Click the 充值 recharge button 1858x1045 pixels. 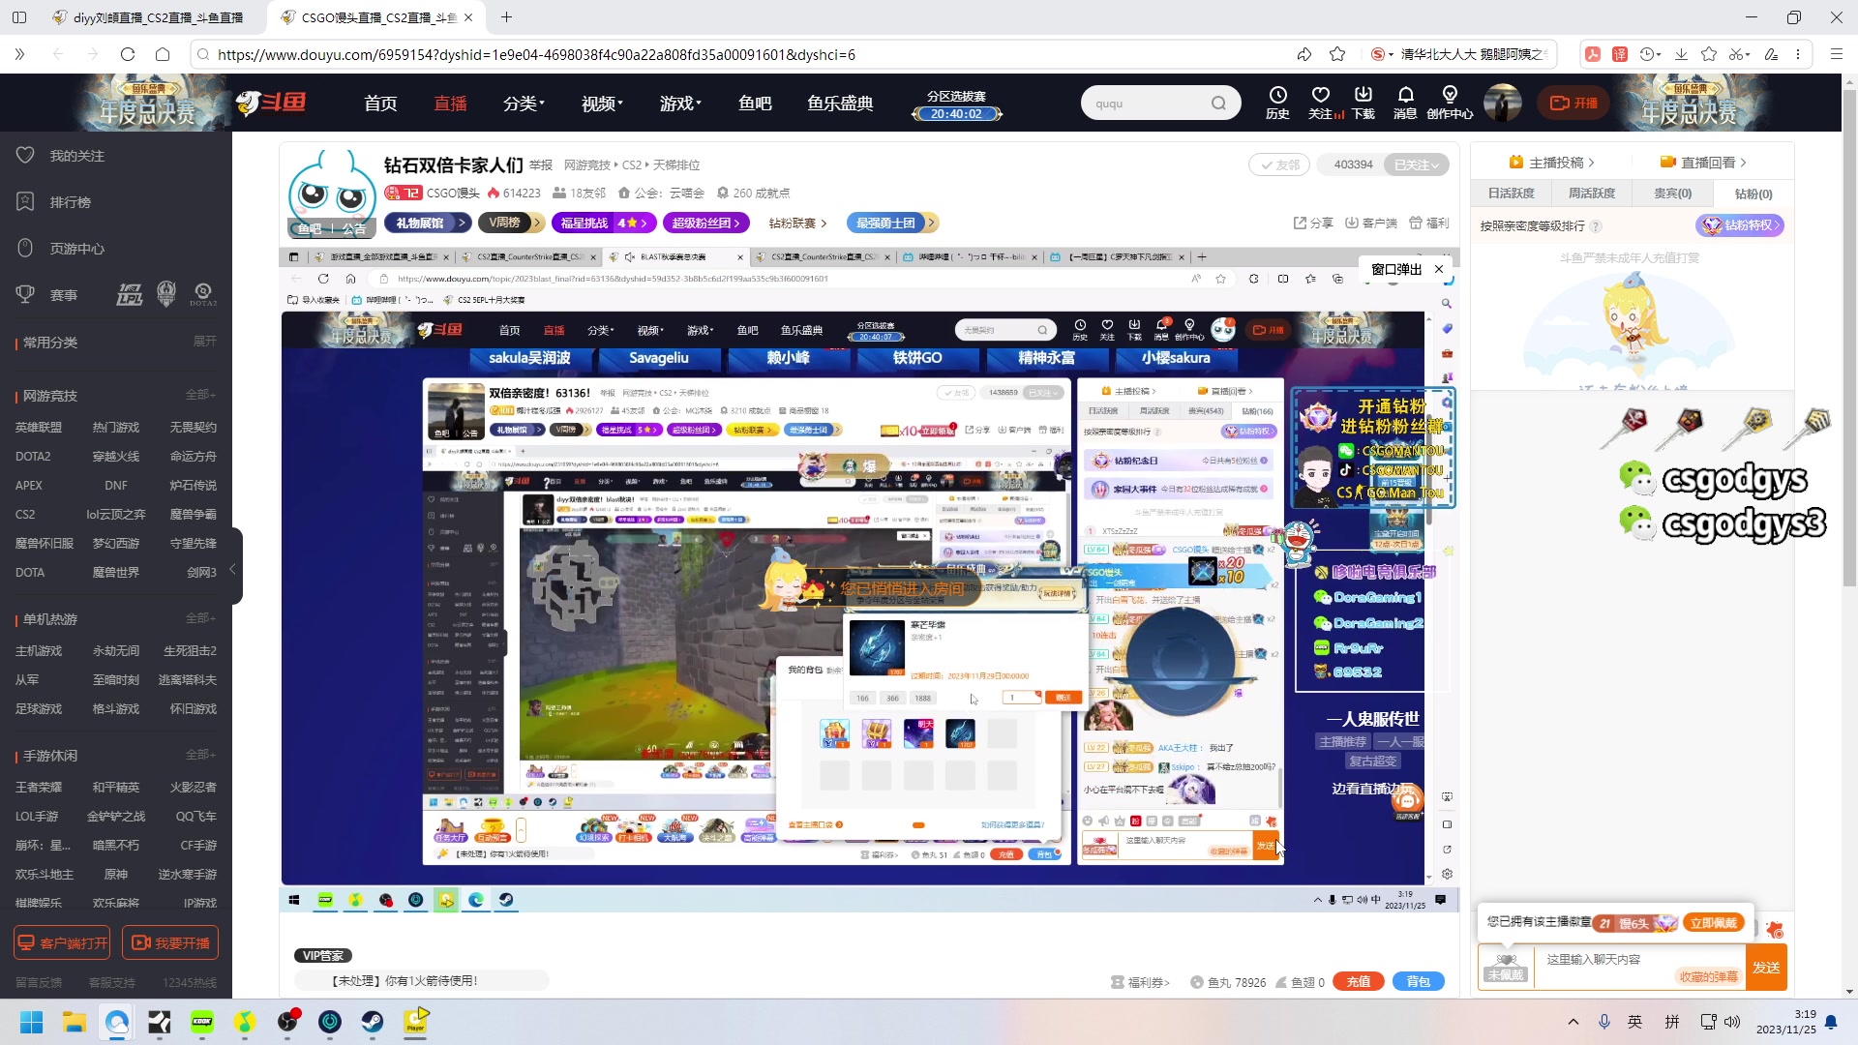1359,982
